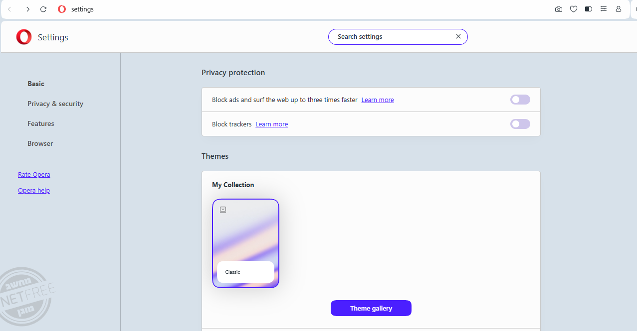Select Features in the sidebar
637x331 pixels.
click(41, 123)
